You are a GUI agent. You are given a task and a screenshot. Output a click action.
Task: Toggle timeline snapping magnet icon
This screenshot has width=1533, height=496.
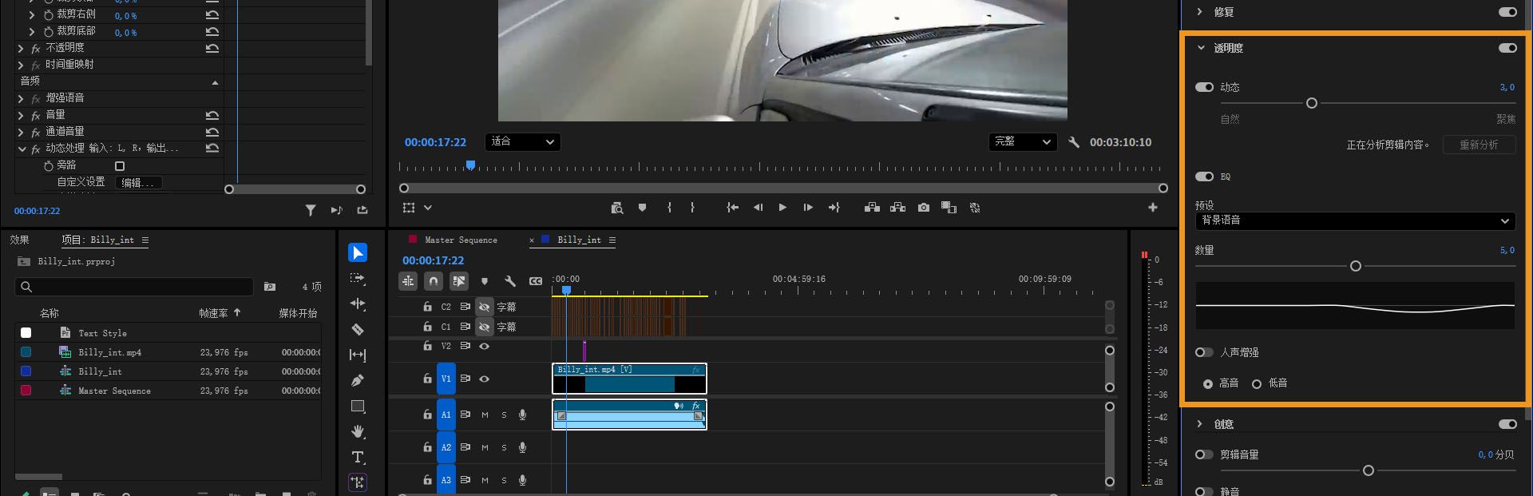[433, 281]
